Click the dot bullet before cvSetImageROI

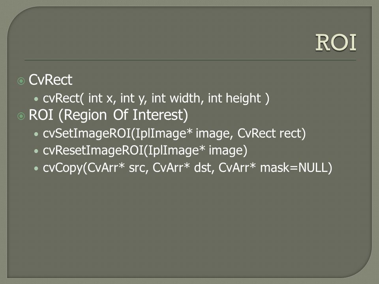pyautogui.click(x=36, y=134)
